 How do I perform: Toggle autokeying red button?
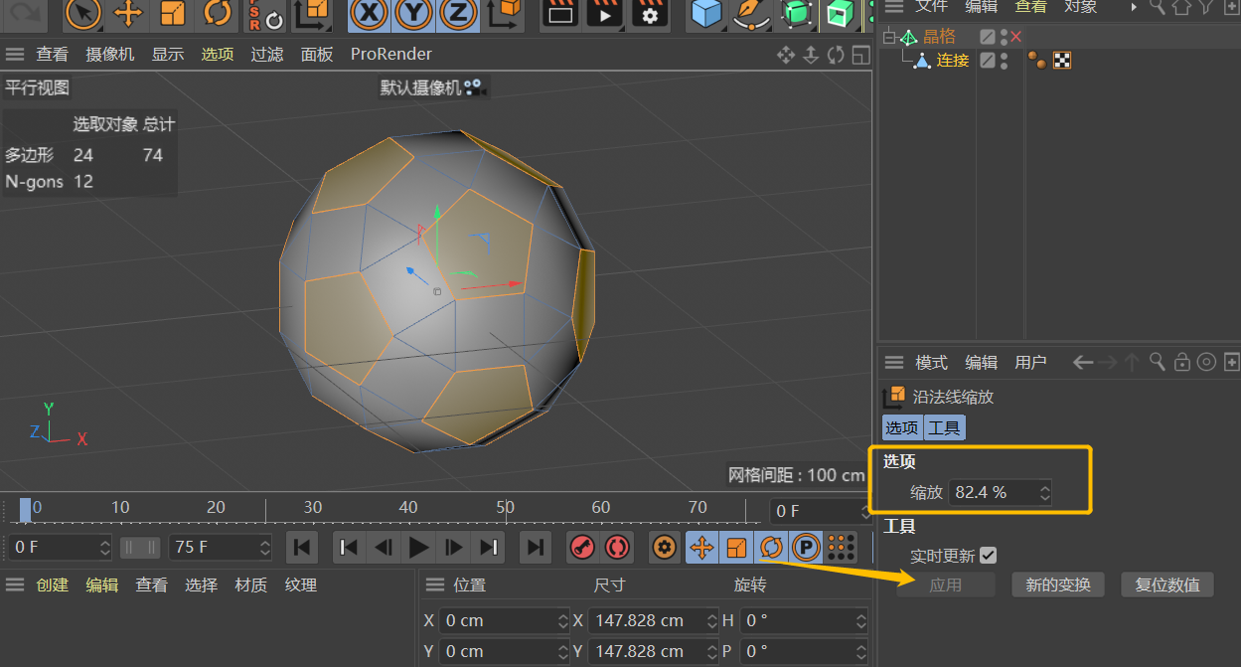(x=617, y=547)
